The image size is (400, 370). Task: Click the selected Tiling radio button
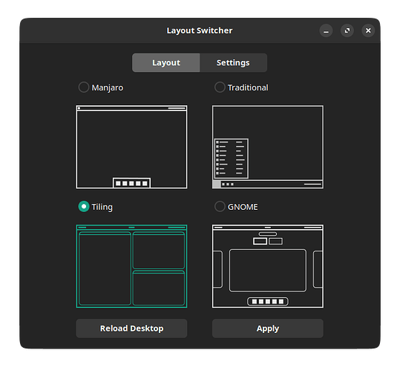click(84, 206)
